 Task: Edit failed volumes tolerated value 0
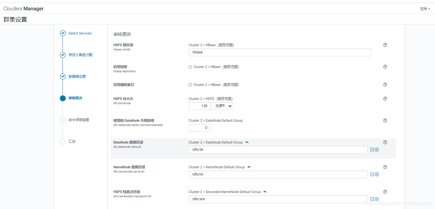[199, 128]
